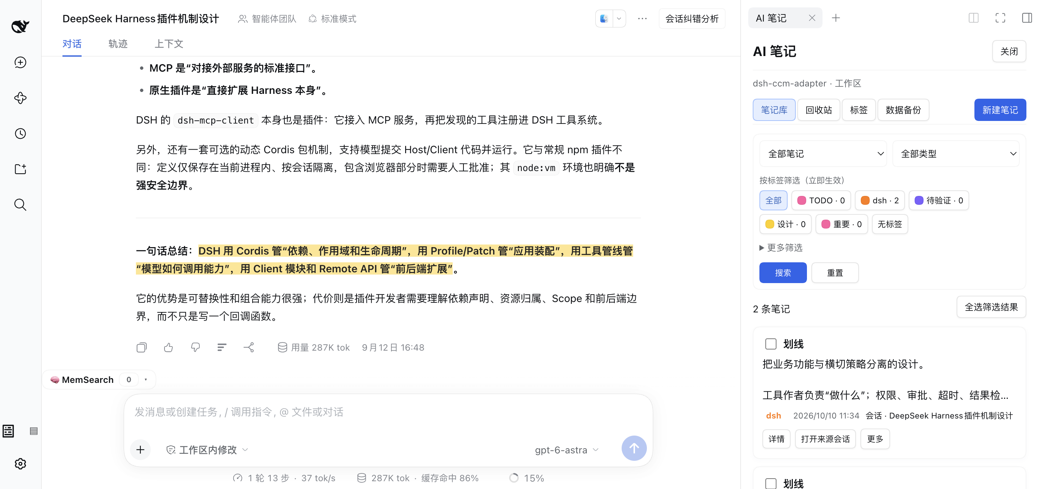Image resolution: width=1042 pixels, height=489 pixels.
Task: Click the plus attach button in input box
Action: (x=140, y=449)
